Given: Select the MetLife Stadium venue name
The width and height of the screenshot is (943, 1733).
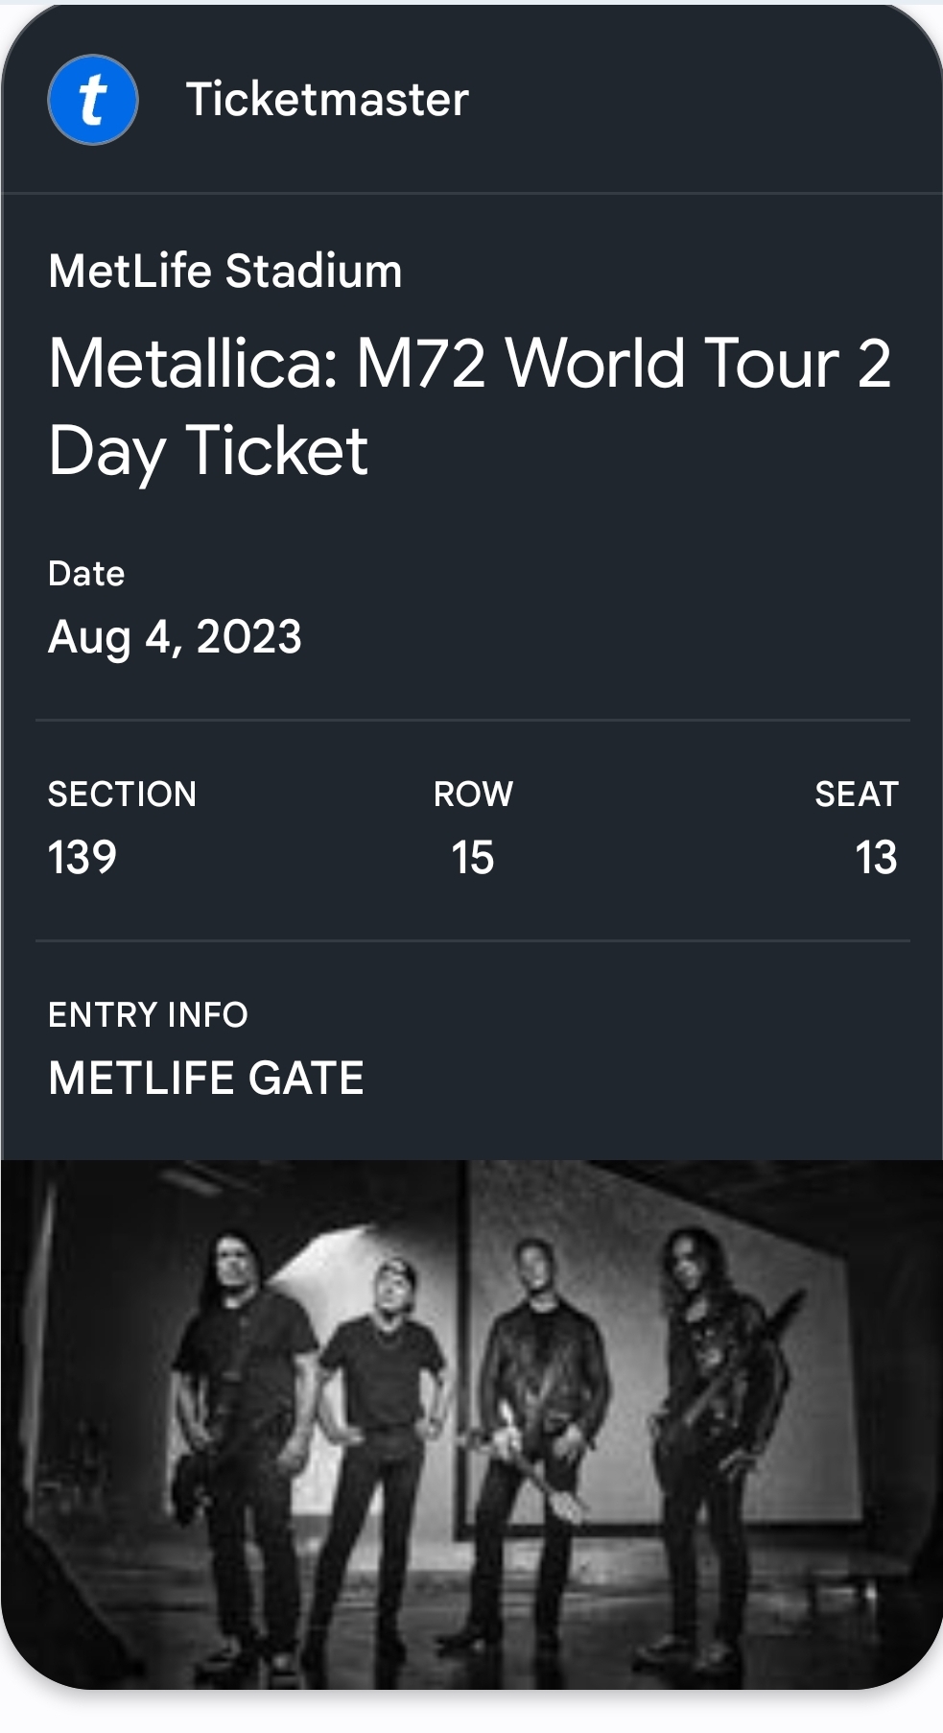Looking at the screenshot, I should 225,272.
